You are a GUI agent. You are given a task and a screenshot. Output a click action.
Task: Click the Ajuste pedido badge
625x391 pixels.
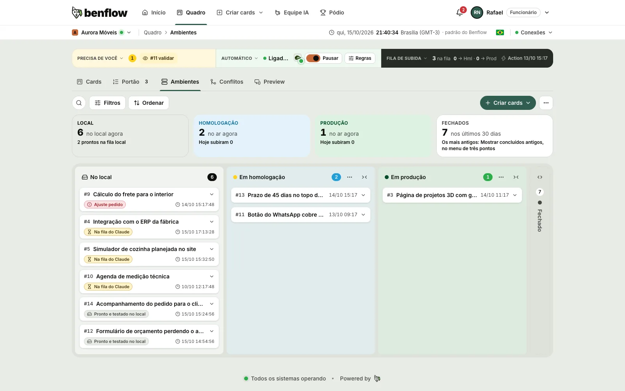point(105,204)
